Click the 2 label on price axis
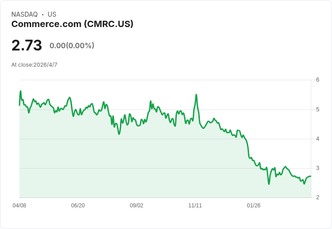Viewport: 332px width, 229px height. click(x=318, y=197)
